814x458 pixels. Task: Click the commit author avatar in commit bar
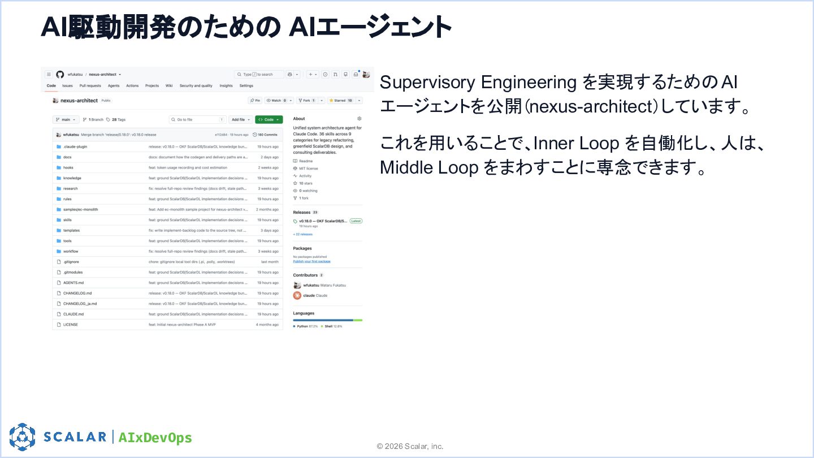(58, 135)
